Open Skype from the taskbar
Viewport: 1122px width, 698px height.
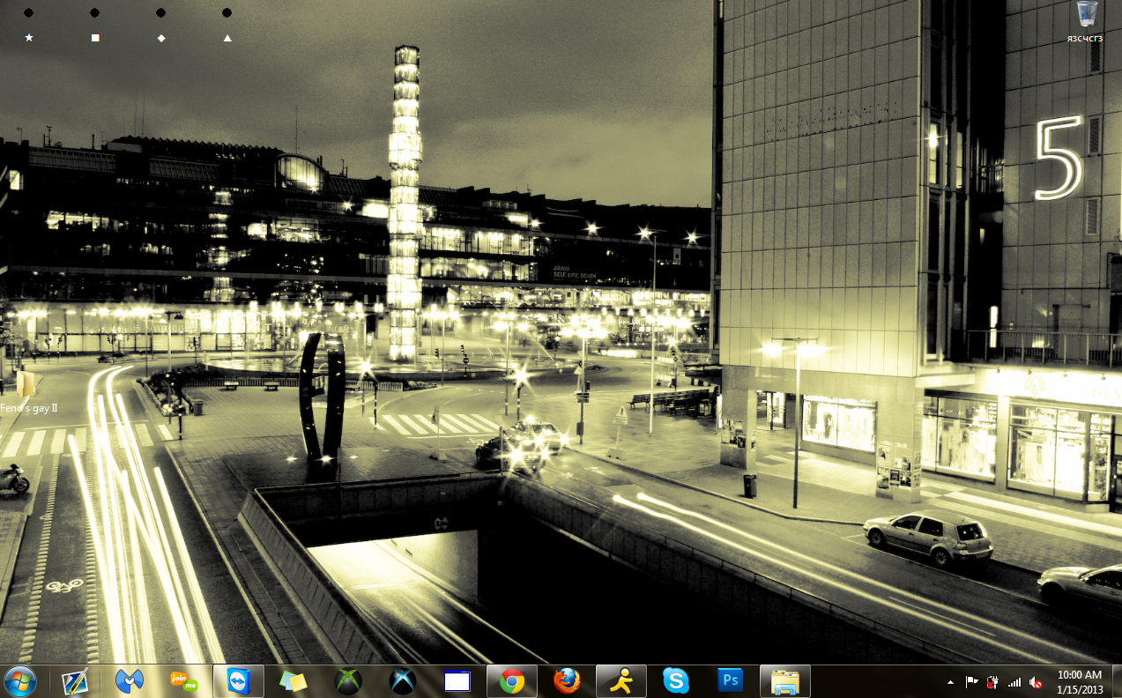coord(676,681)
